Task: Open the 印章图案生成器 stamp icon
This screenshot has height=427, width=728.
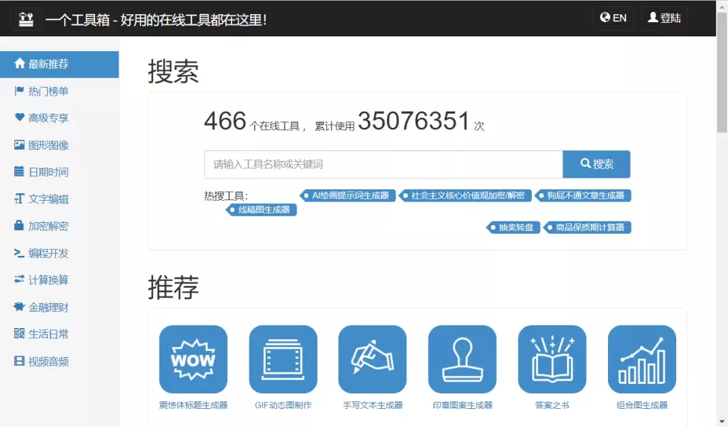Action: 462,360
